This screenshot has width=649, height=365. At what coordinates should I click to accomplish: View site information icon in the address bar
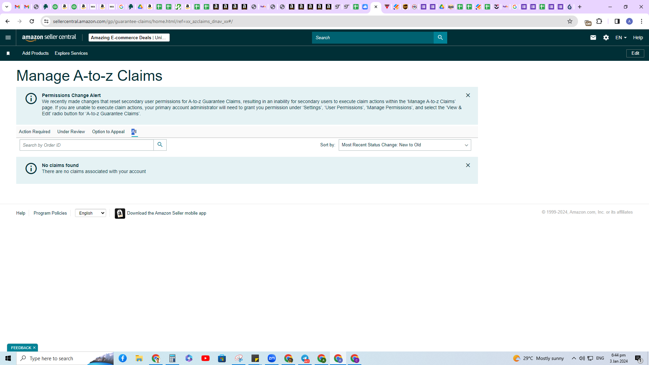(x=46, y=21)
